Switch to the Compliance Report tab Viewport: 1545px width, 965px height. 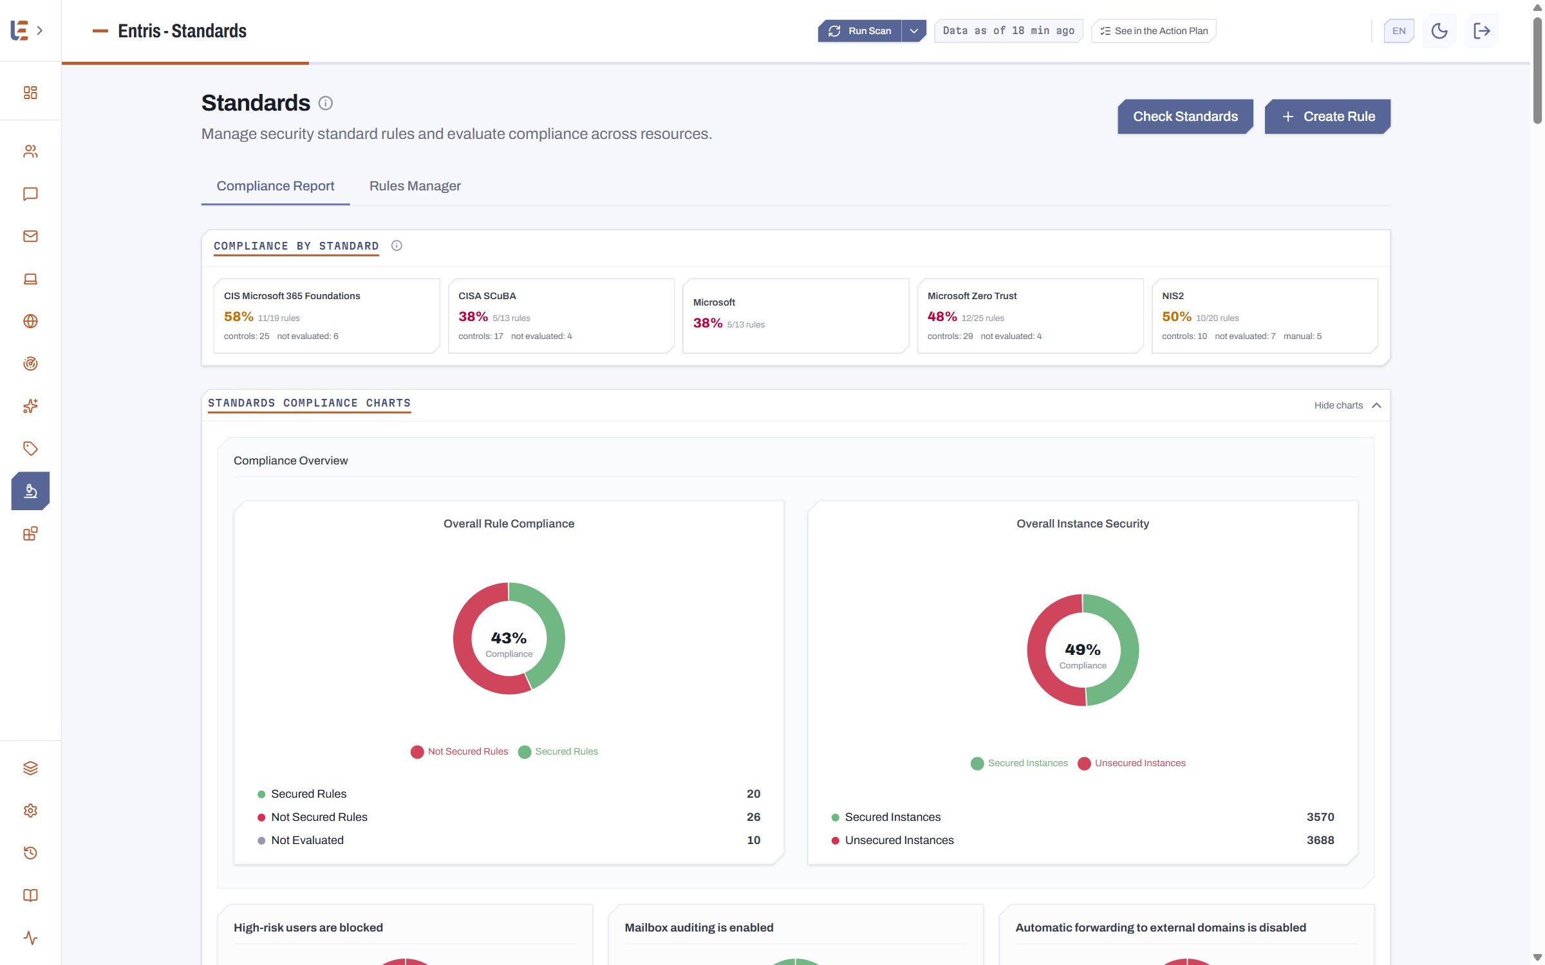[276, 186]
